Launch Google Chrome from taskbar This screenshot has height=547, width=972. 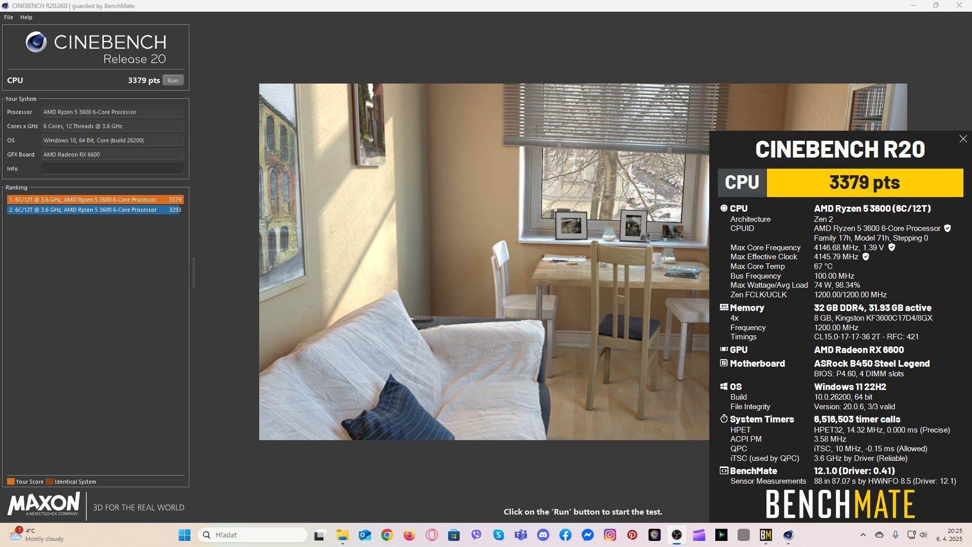[x=387, y=535]
